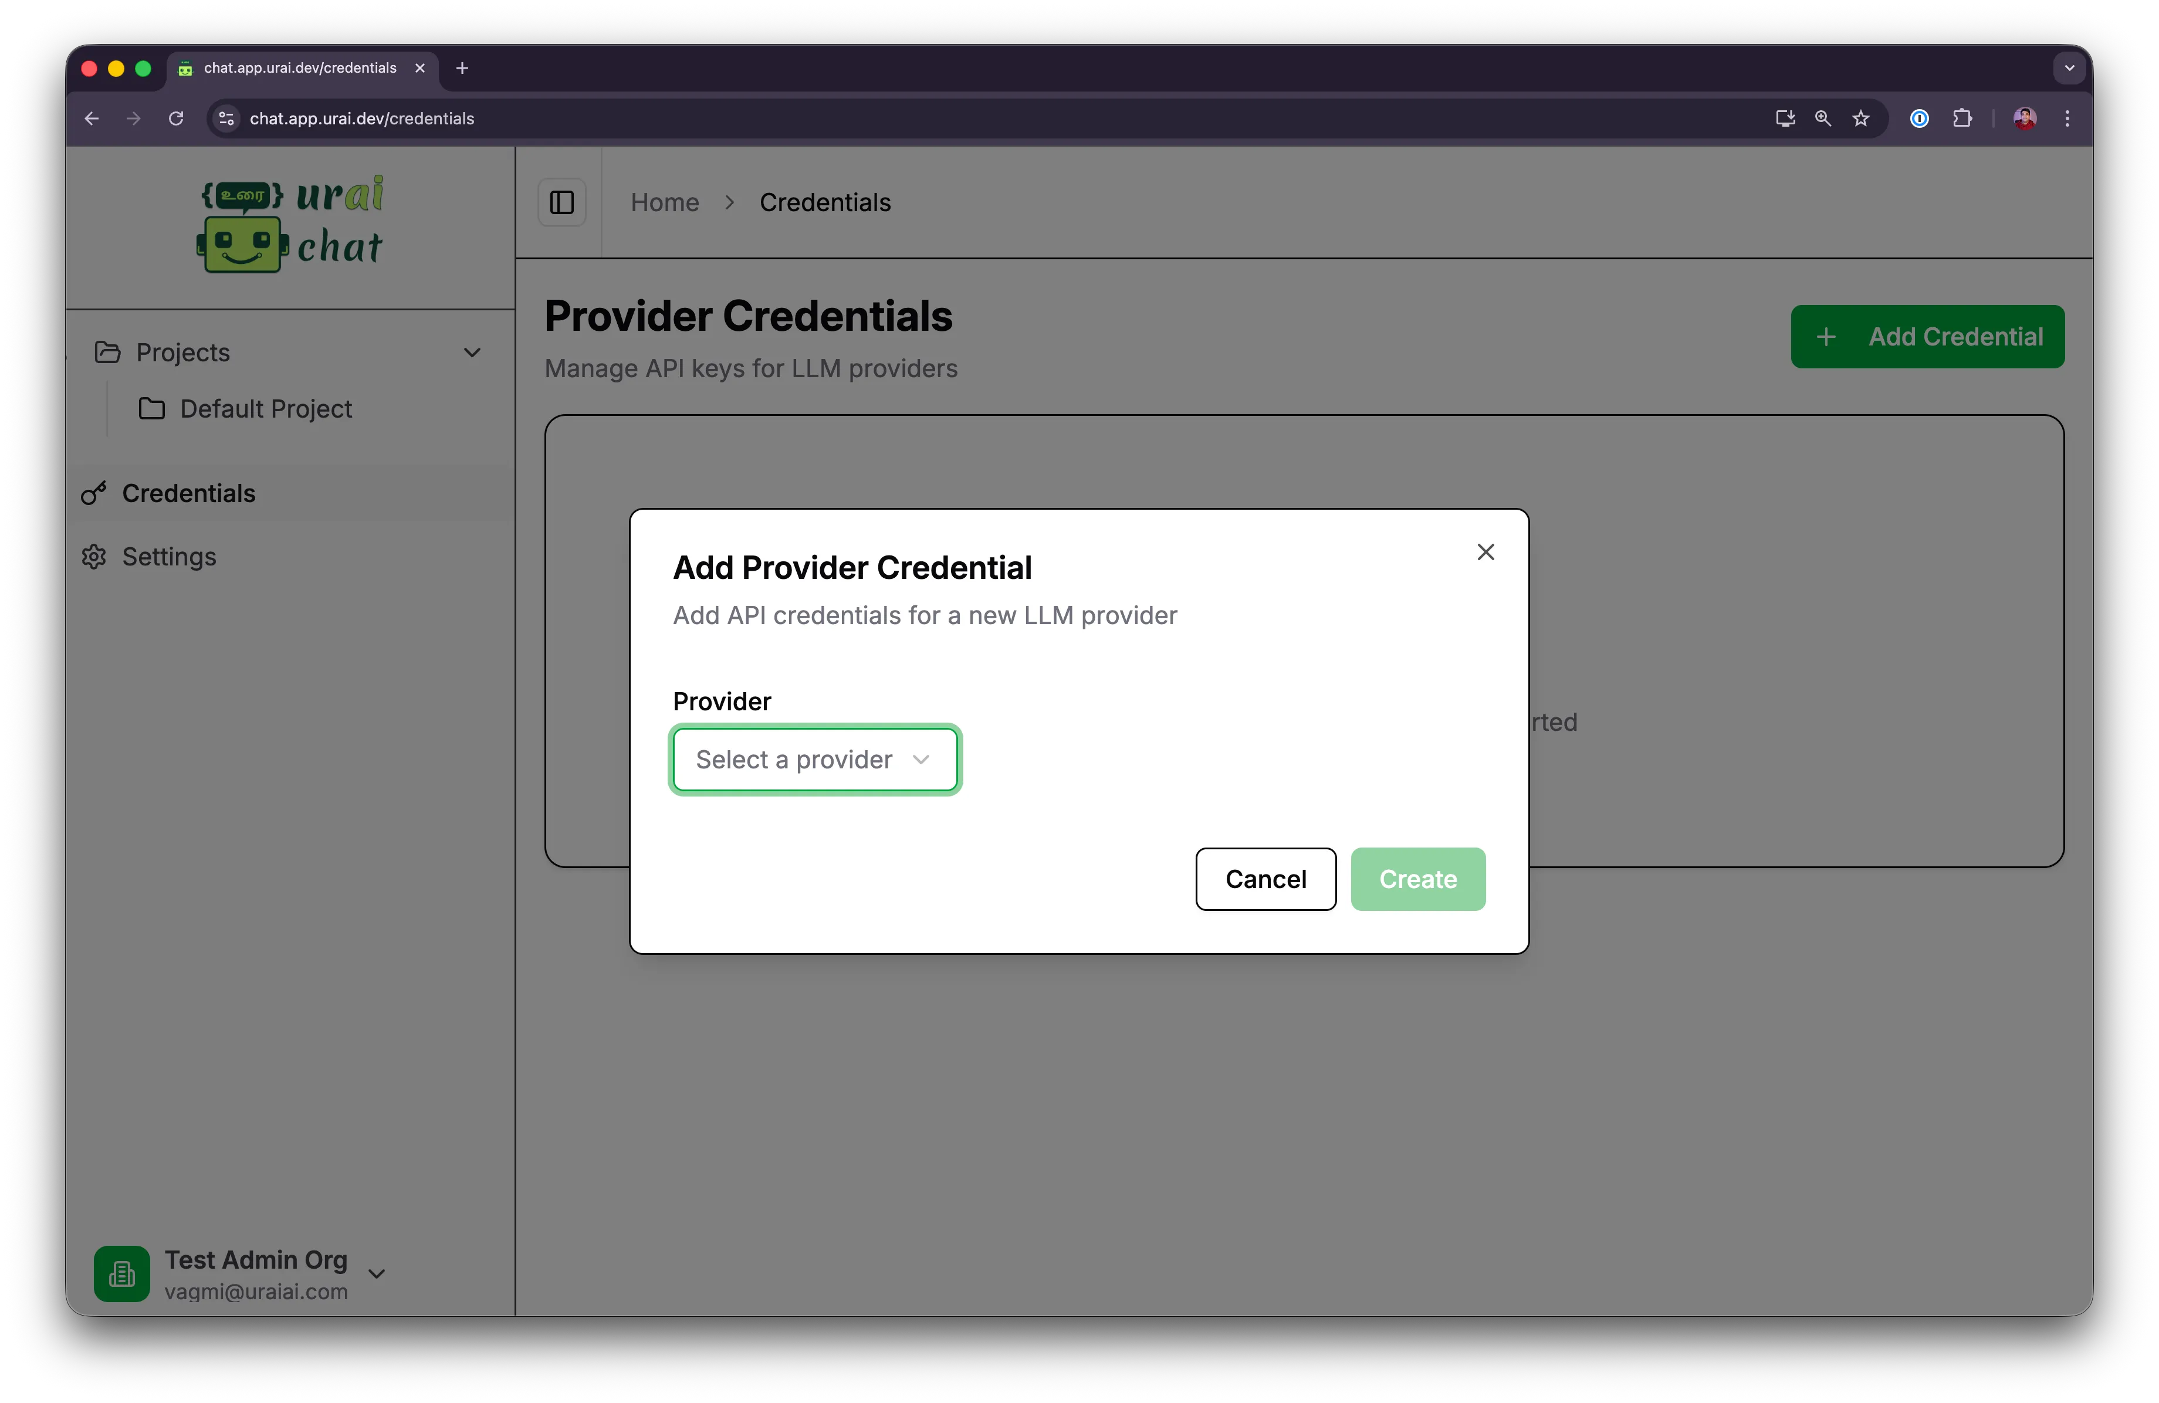Image resolution: width=2159 pixels, height=1403 pixels.
Task: Click the Create button in dialog
Action: 1418,879
